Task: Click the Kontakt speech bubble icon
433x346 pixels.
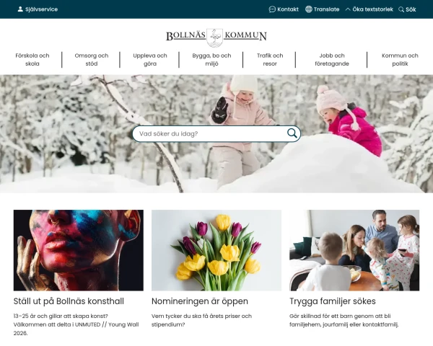Action: [272, 9]
